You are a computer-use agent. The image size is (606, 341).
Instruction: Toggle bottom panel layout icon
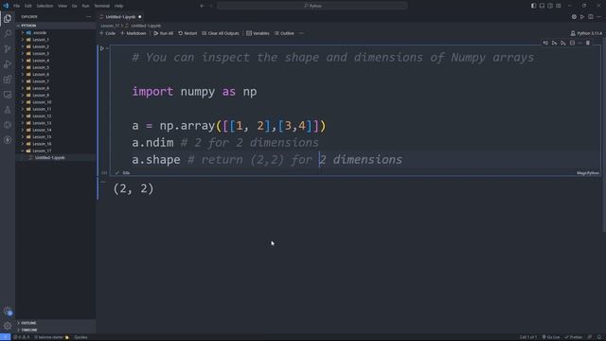click(542, 6)
